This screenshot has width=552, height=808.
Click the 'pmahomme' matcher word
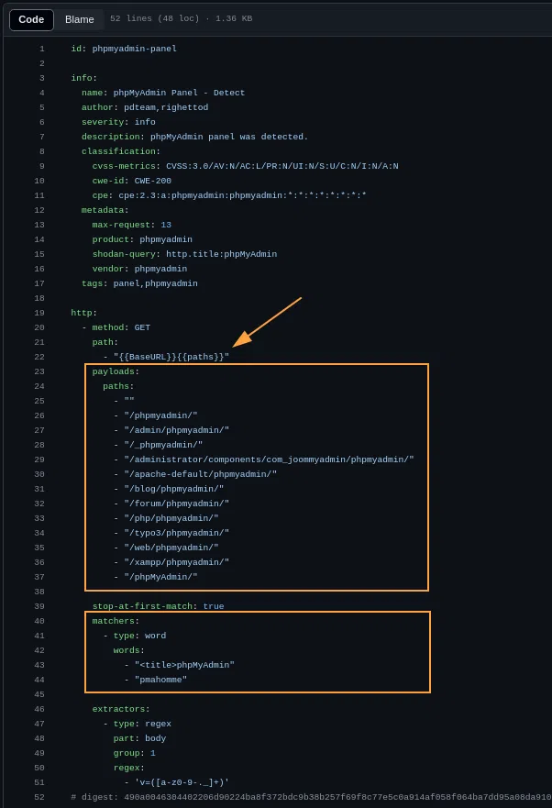[160, 680]
